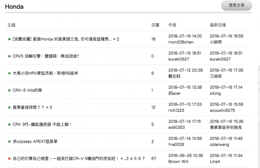Screen dimensions: 260x168
Task: Open author profile rich1223
Action: click(176, 110)
